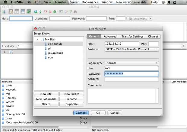Switch to the Charset tab
This screenshot has height=132, width=187.
pyautogui.click(x=153, y=37)
